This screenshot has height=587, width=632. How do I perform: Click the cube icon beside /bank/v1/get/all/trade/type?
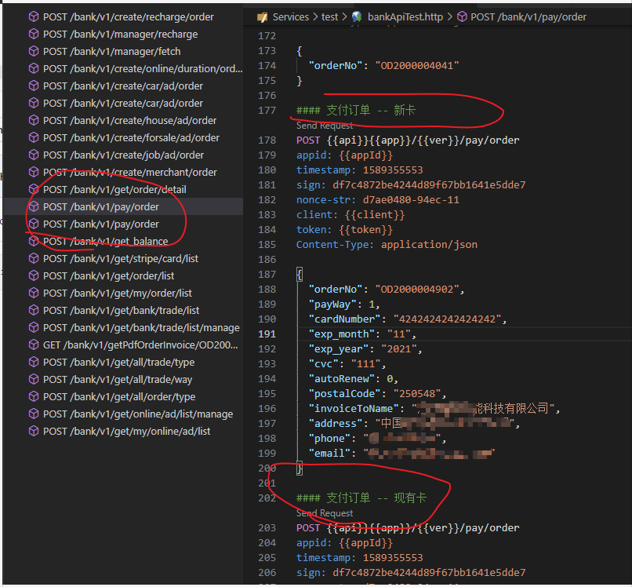[x=33, y=362]
